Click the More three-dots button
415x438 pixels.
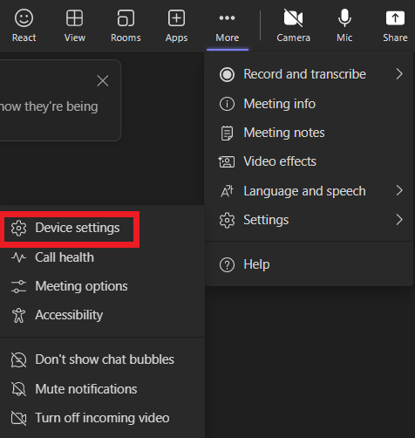[228, 25]
